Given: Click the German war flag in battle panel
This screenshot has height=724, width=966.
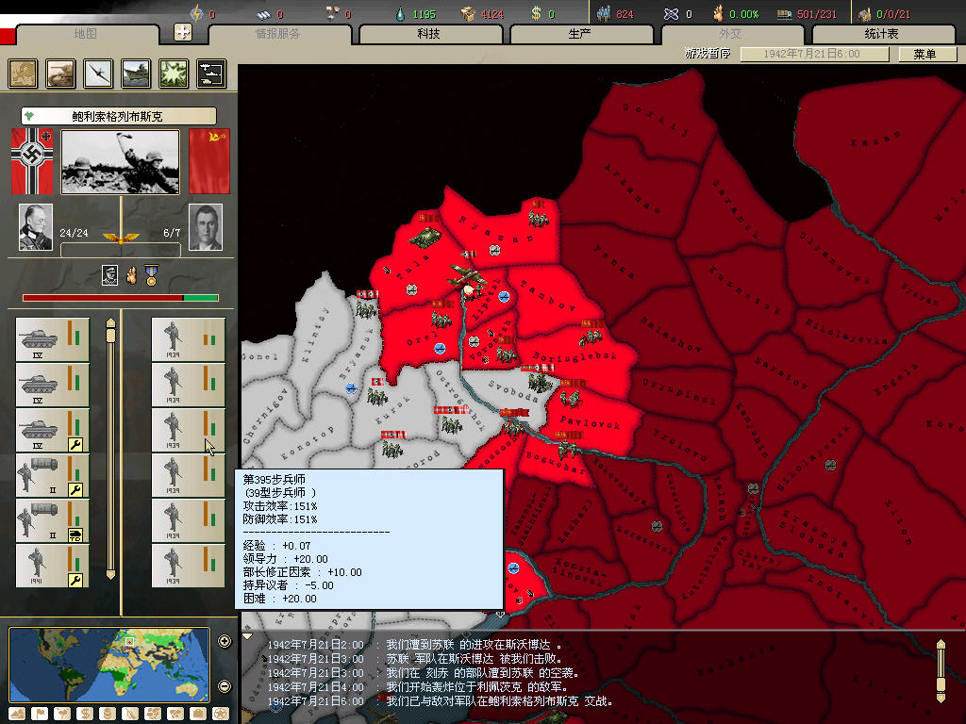Looking at the screenshot, I should click(x=32, y=161).
